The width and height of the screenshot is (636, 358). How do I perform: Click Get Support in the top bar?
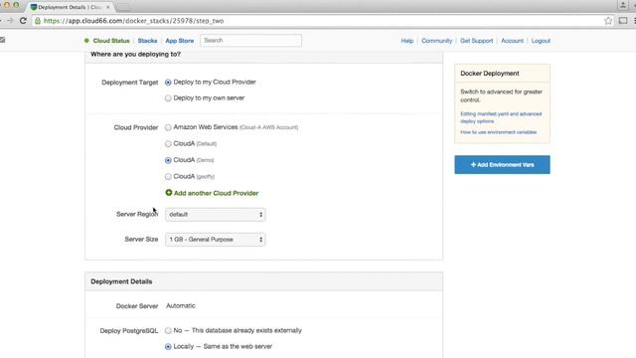point(477,41)
